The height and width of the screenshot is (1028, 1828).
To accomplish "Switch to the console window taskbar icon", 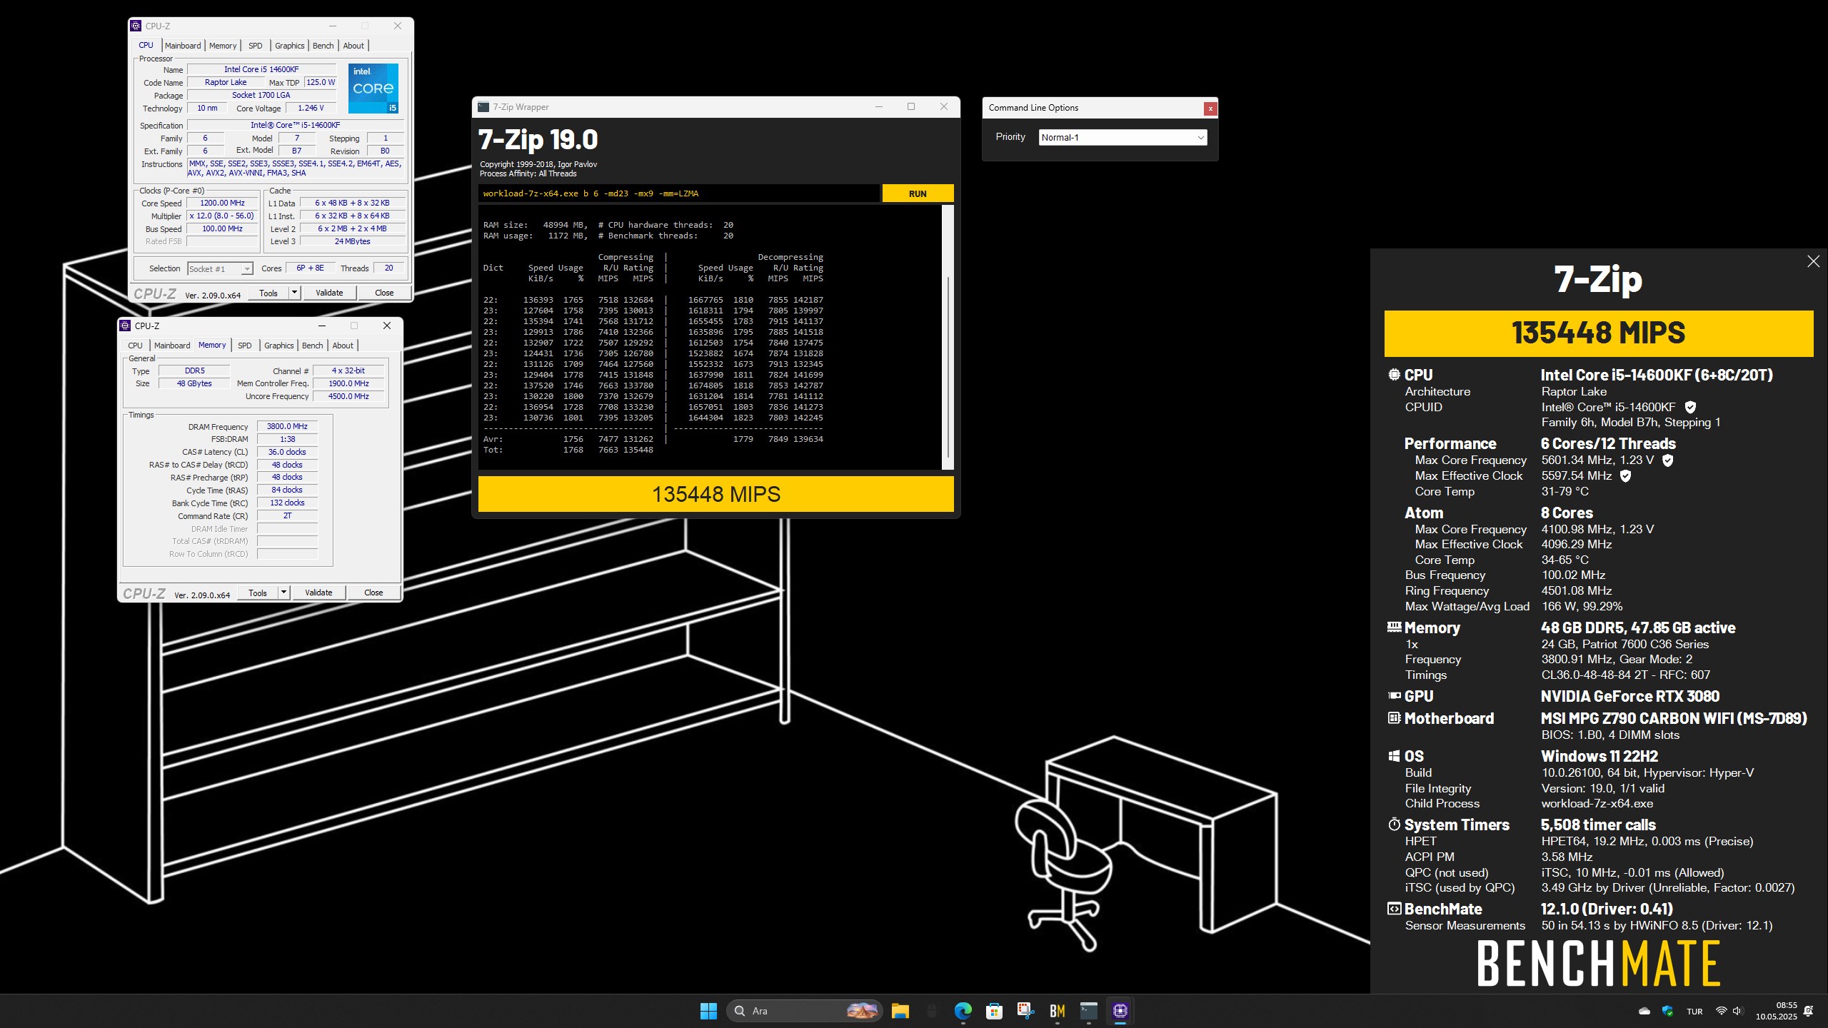I will pos(1088,1011).
